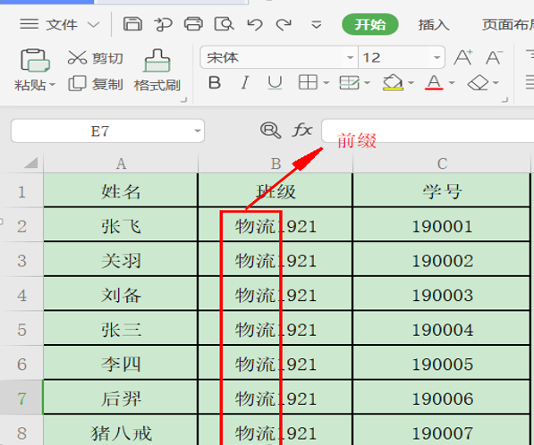Expand the font name dropdown 宋体
534x445 pixels.
point(350,57)
